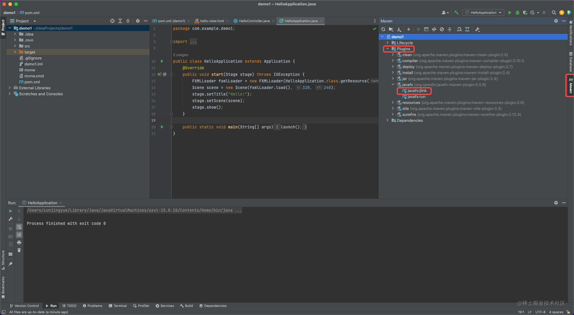Image resolution: width=574 pixels, height=315 pixels.
Task: Toggle Soft-Wrap in the Run console
Action: click(x=19, y=227)
